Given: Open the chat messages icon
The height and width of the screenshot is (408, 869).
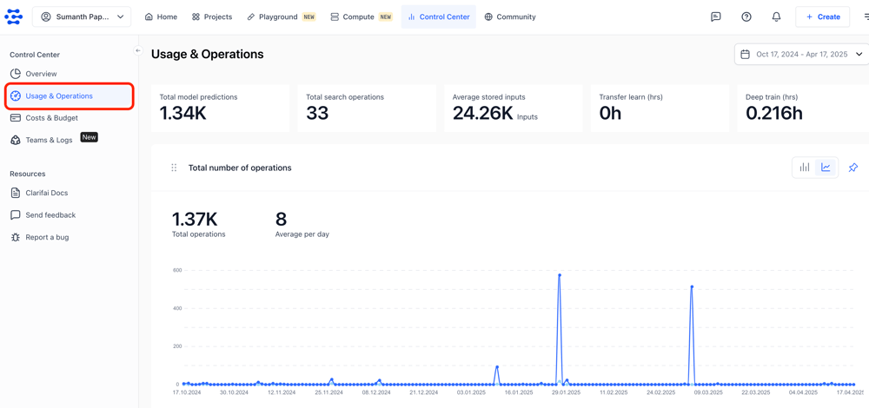Looking at the screenshot, I should [715, 16].
